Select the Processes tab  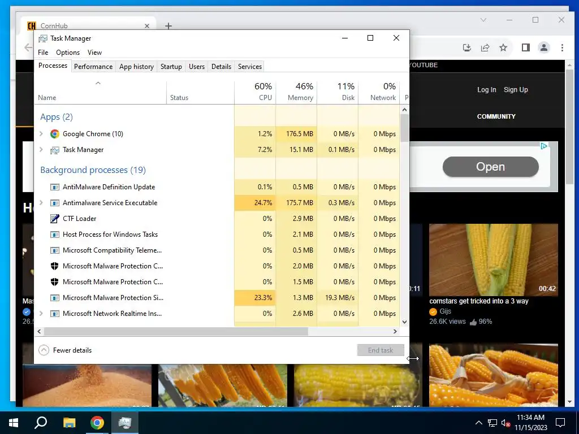pyautogui.click(x=53, y=66)
